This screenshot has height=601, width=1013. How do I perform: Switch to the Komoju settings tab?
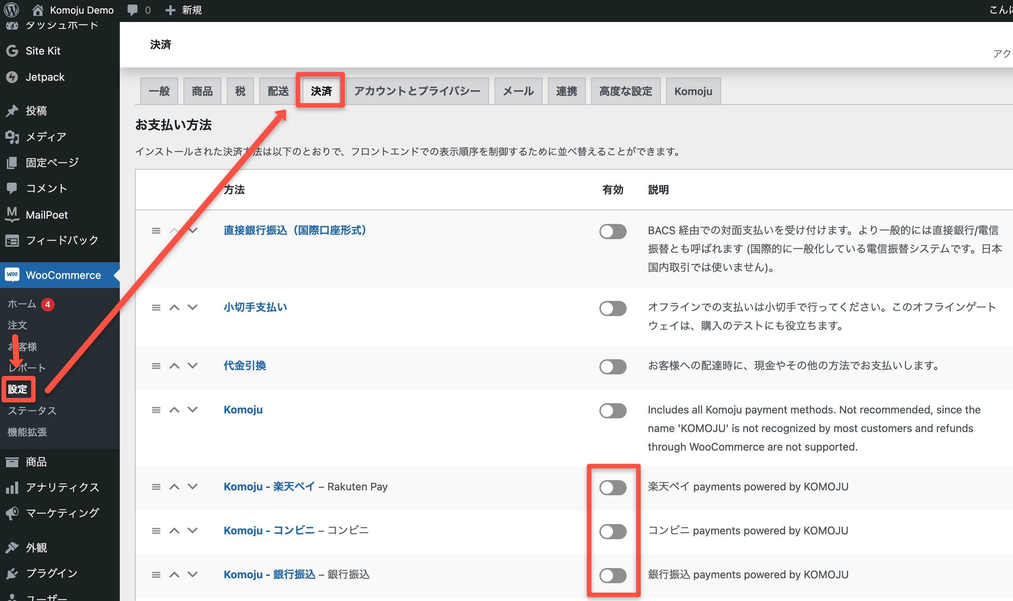(x=693, y=92)
